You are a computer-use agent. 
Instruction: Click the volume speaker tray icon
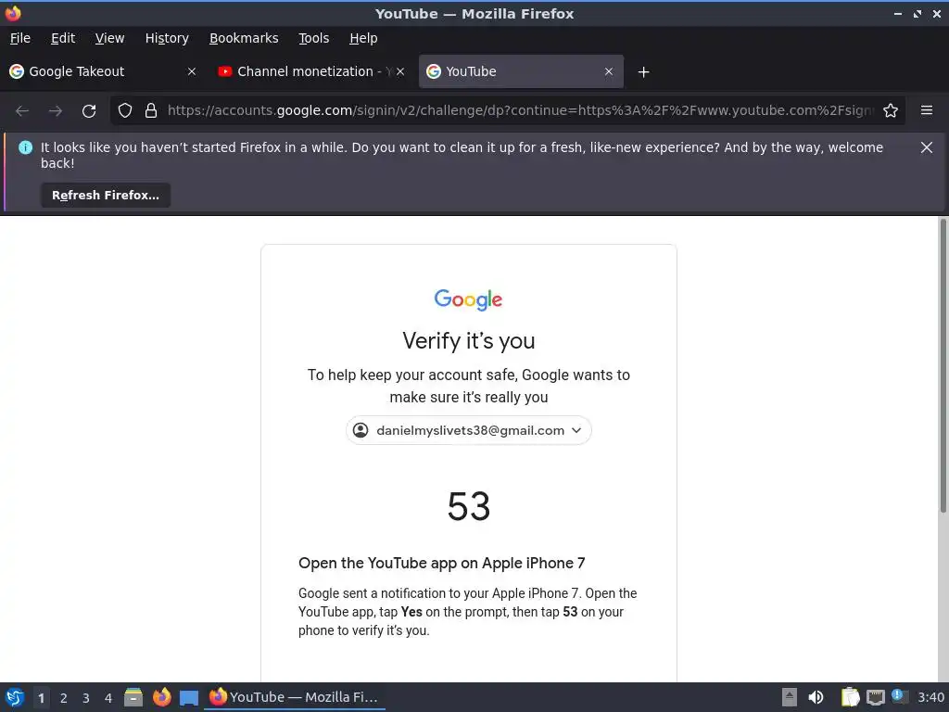point(816,697)
